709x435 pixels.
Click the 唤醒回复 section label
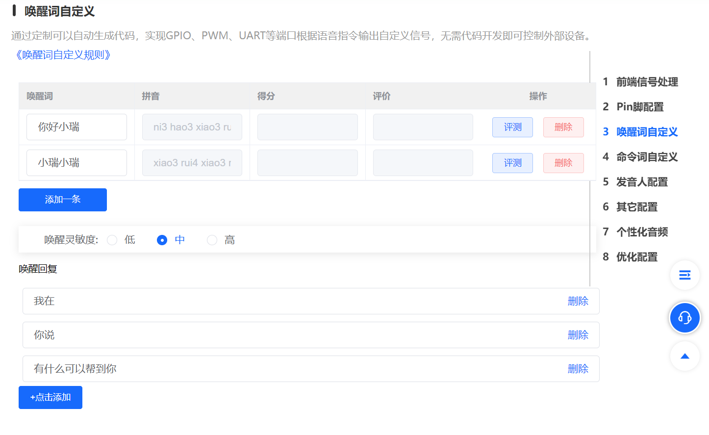point(38,269)
